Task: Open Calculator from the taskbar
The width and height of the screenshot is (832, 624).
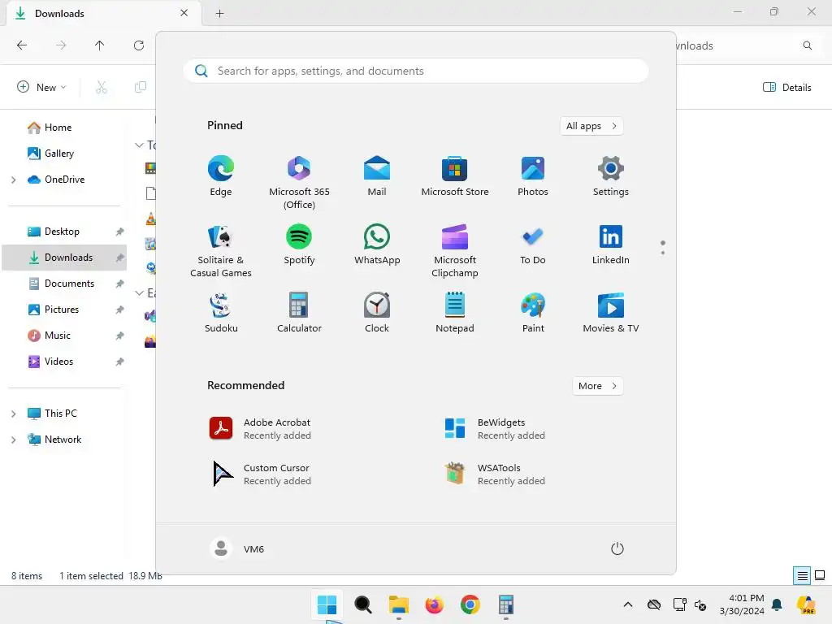Action: pyautogui.click(x=505, y=604)
